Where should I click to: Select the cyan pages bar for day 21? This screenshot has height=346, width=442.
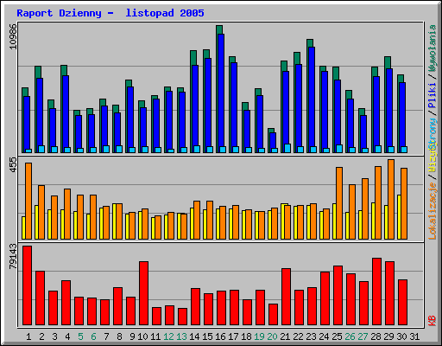[x=287, y=148]
